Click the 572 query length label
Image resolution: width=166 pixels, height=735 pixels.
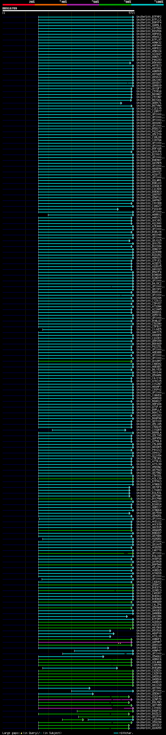131,13
